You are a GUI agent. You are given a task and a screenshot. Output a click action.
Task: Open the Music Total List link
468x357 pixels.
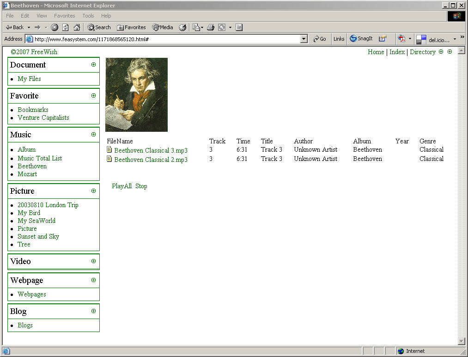click(x=40, y=158)
